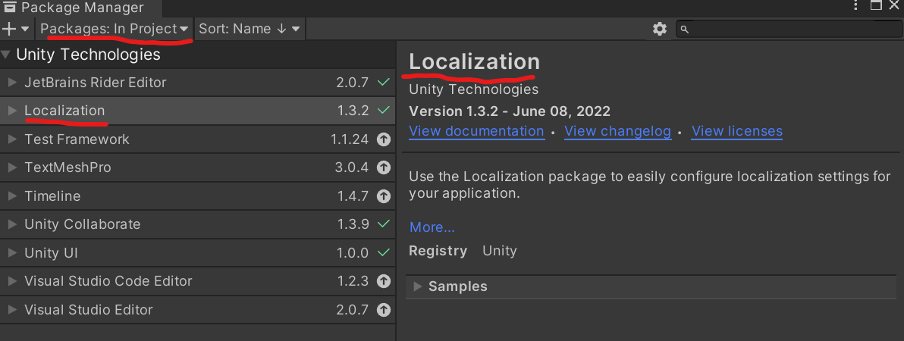The image size is (904, 341).
Task: Click the plus add package button
Action: point(8,29)
